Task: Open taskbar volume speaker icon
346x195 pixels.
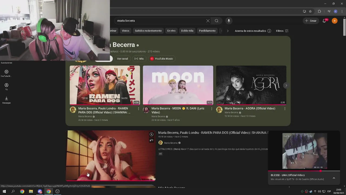Action: coord(320,191)
